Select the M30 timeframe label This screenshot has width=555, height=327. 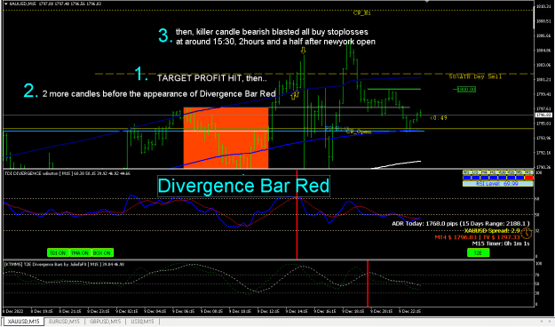(x=503, y=172)
